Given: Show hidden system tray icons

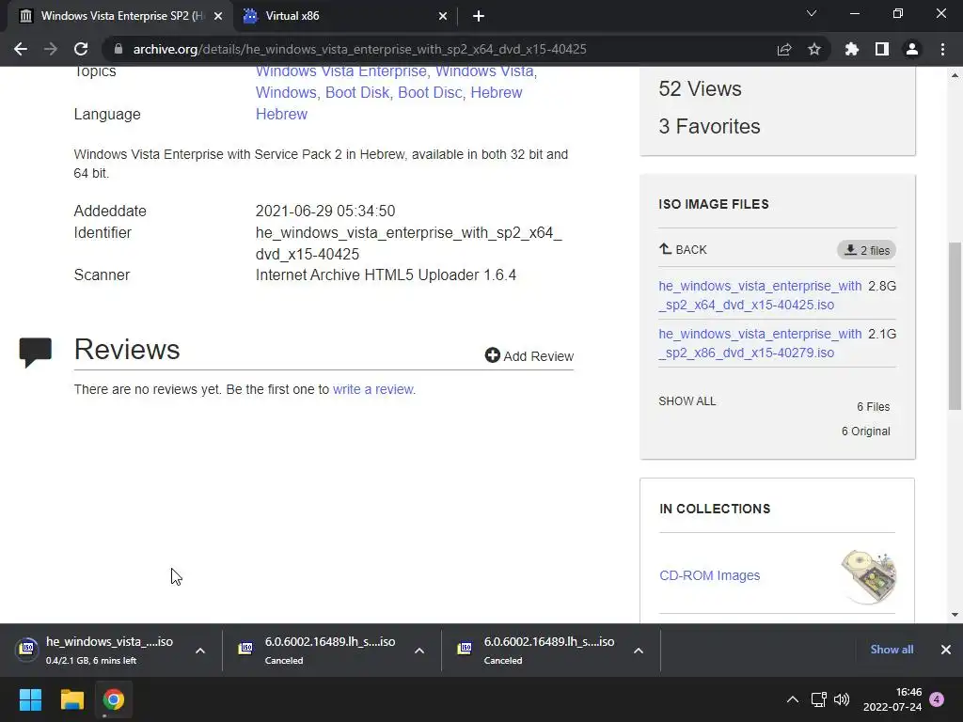Looking at the screenshot, I should 793,699.
